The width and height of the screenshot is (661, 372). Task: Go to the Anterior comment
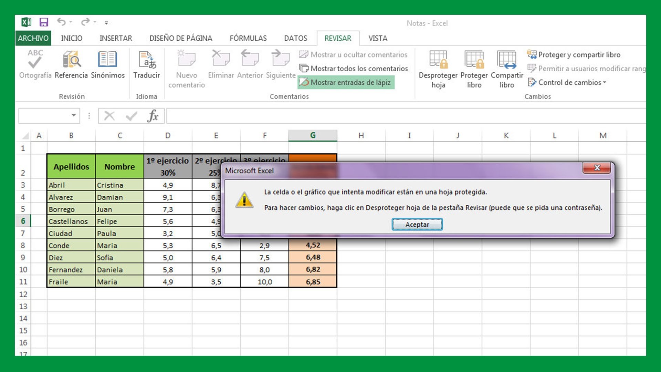pos(250,64)
